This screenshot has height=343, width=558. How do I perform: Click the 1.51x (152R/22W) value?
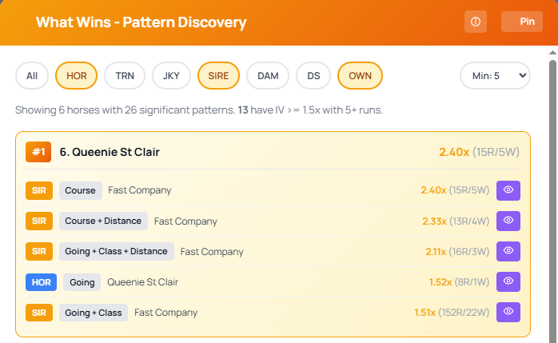pos(452,313)
